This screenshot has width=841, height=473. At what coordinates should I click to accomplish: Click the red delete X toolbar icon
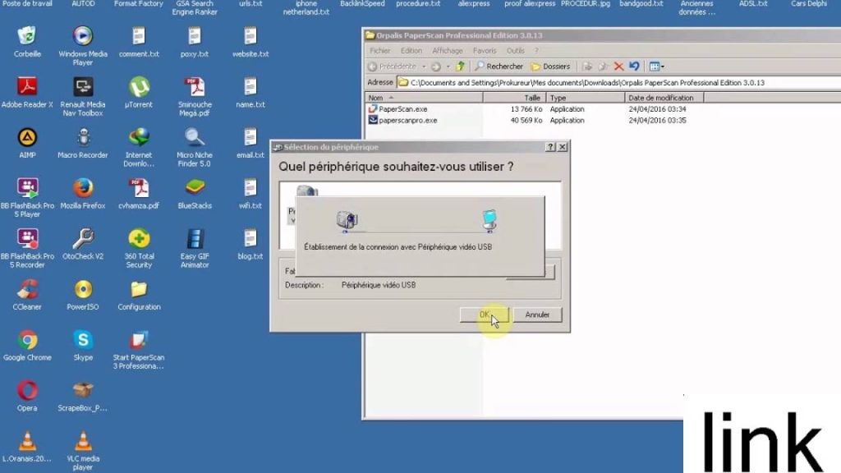click(x=618, y=67)
